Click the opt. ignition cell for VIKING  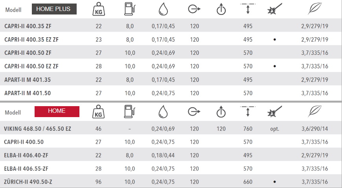pos(275,129)
